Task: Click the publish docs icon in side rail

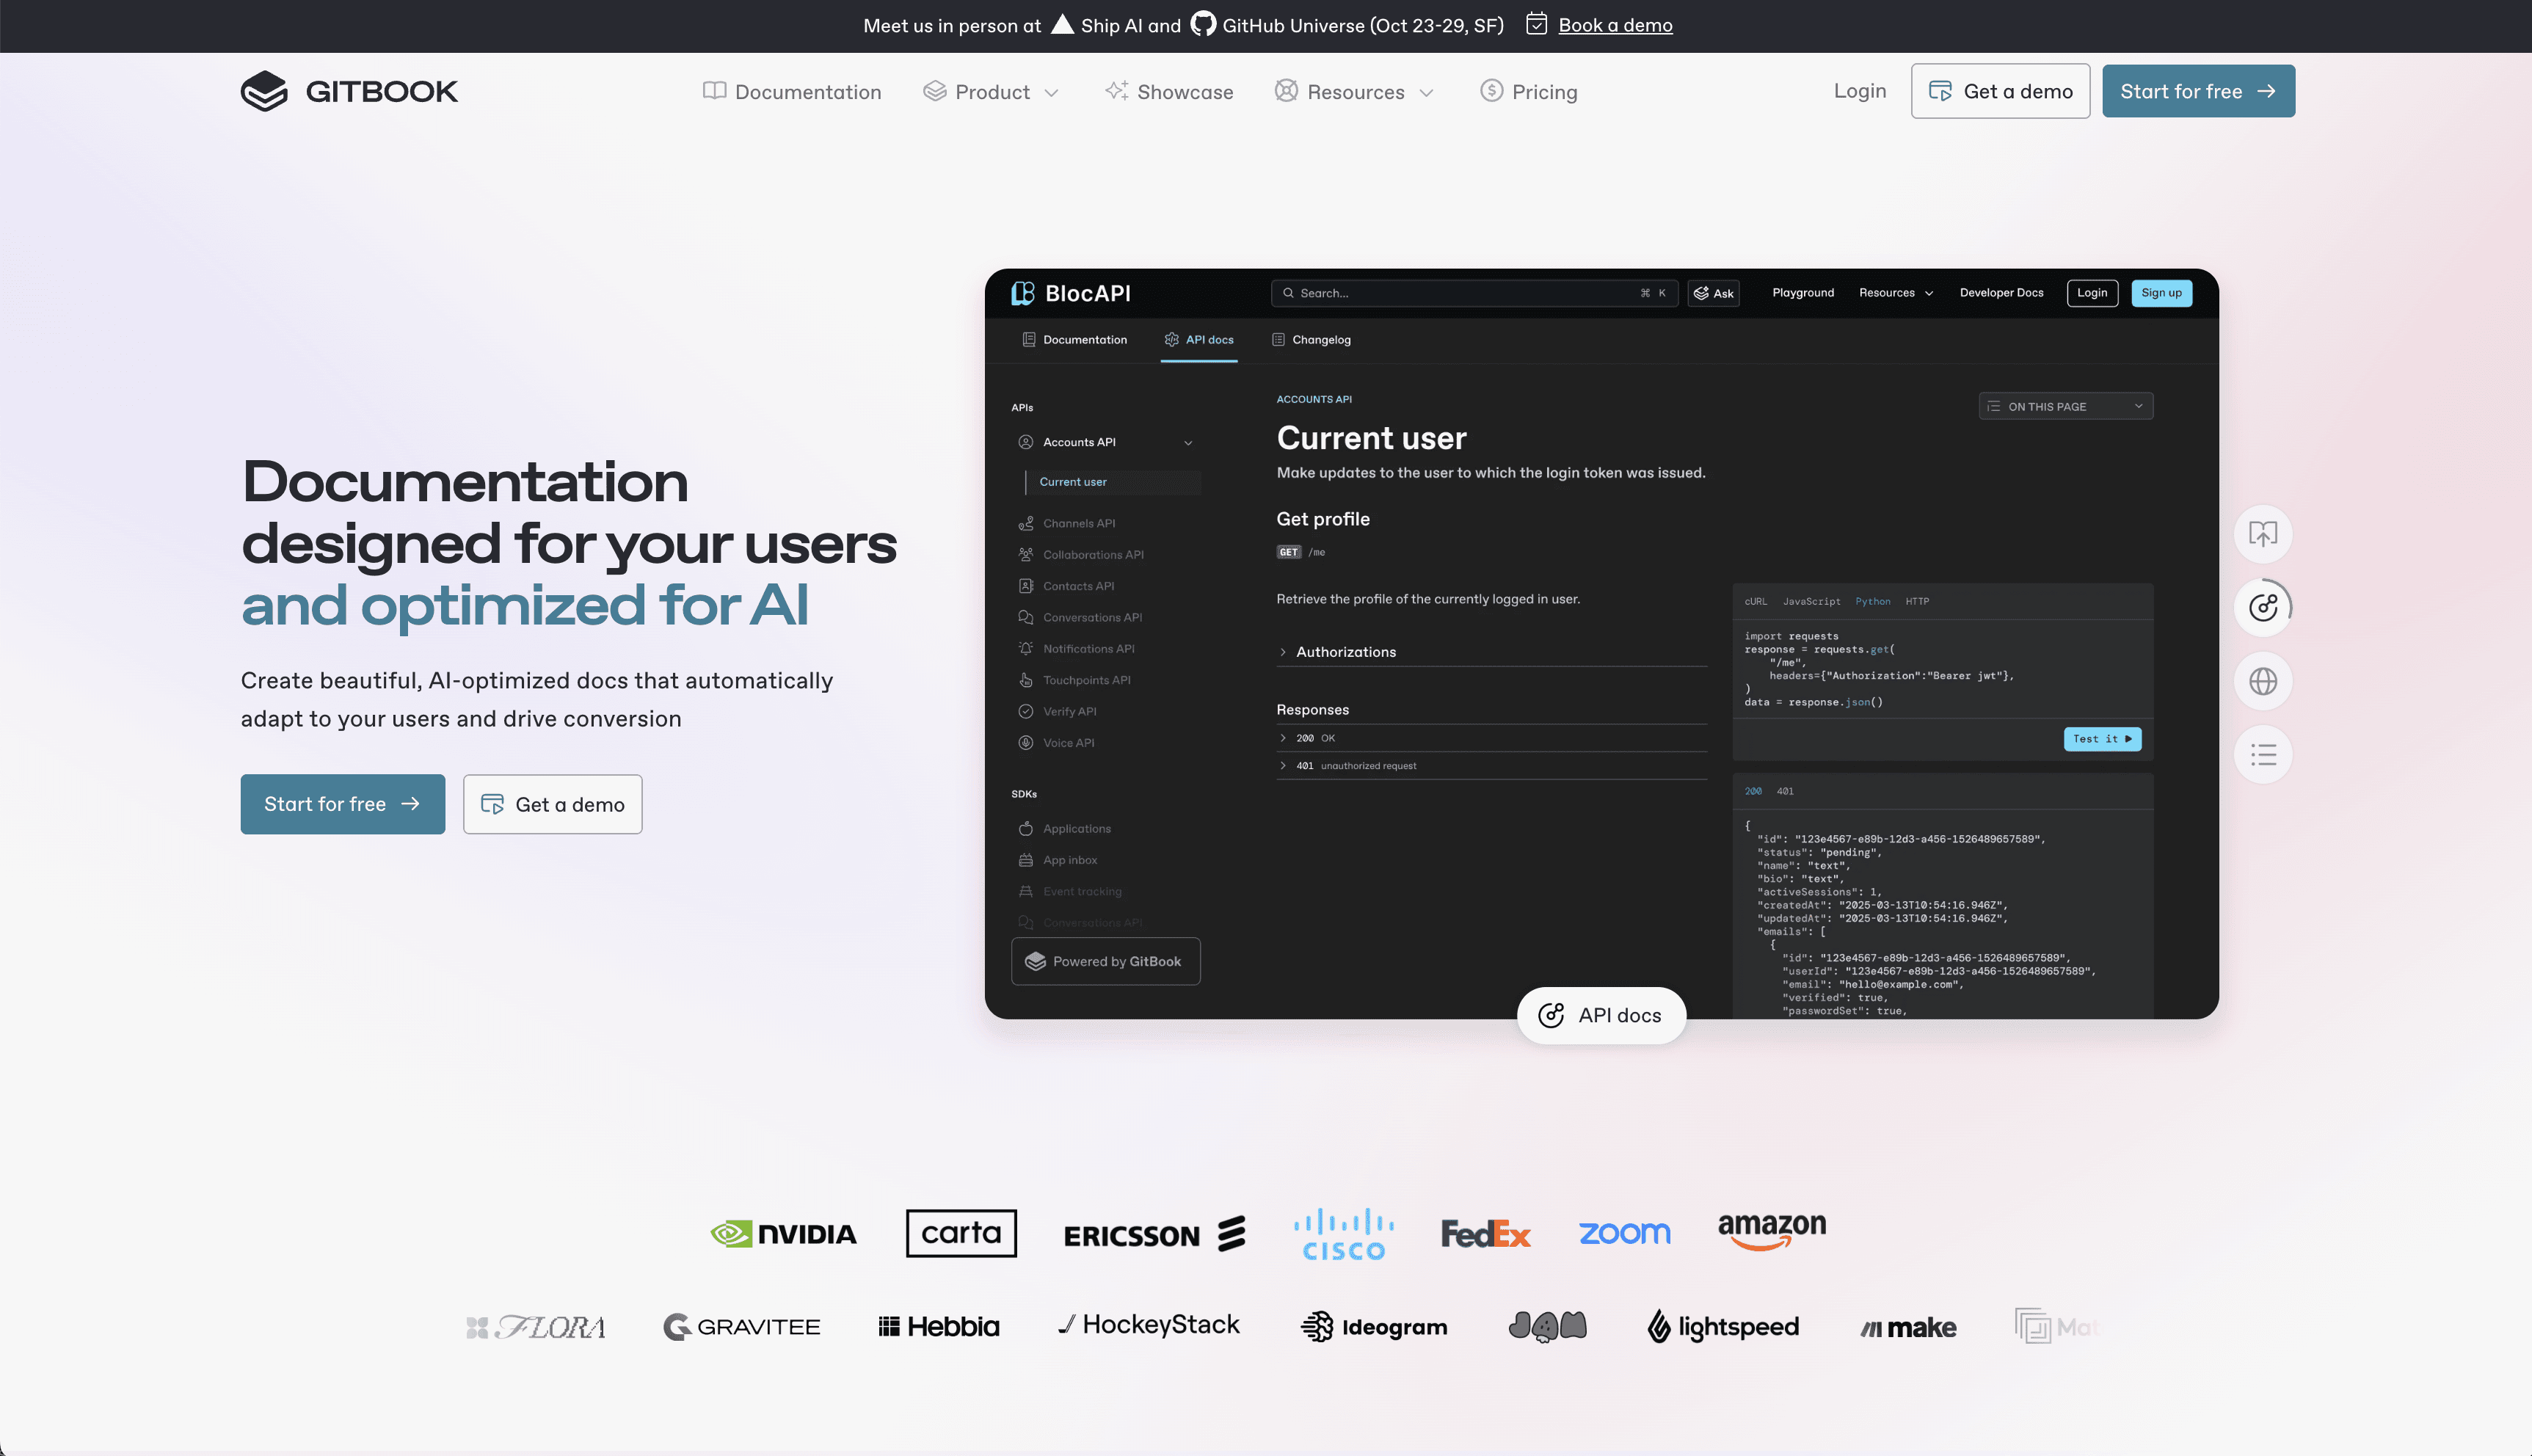Action: pyautogui.click(x=2263, y=534)
